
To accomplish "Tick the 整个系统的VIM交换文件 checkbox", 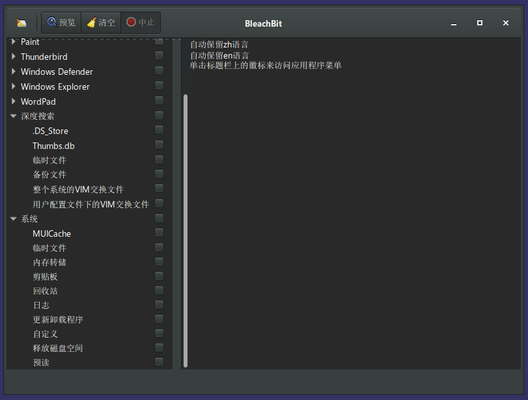I will (x=160, y=189).
